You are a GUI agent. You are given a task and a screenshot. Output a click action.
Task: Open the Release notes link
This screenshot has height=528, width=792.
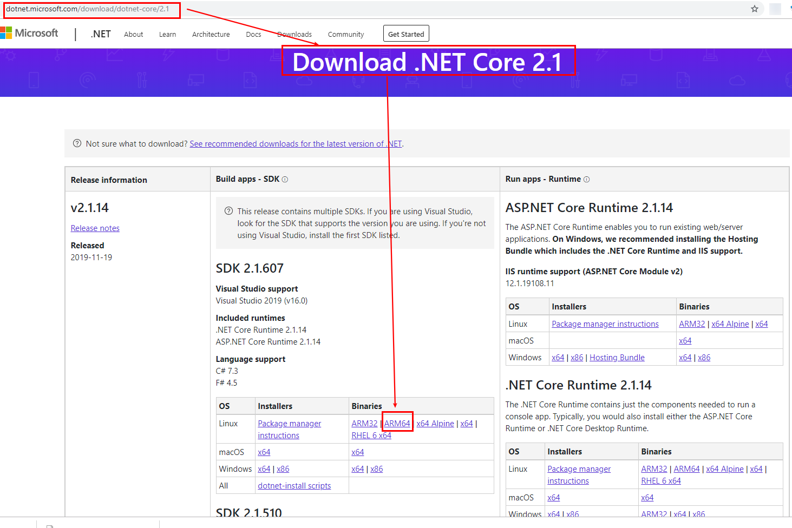[x=95, y=228]
